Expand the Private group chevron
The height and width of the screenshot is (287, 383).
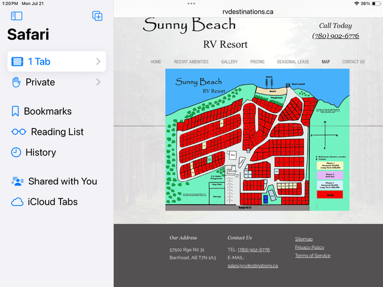coord(98,82)
